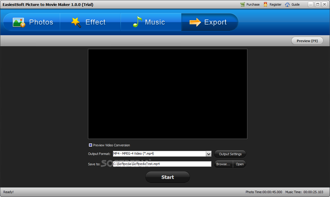Open Output Settings
Image resolution: width=330 pixels, height=197 pixels.
(230, 154)
